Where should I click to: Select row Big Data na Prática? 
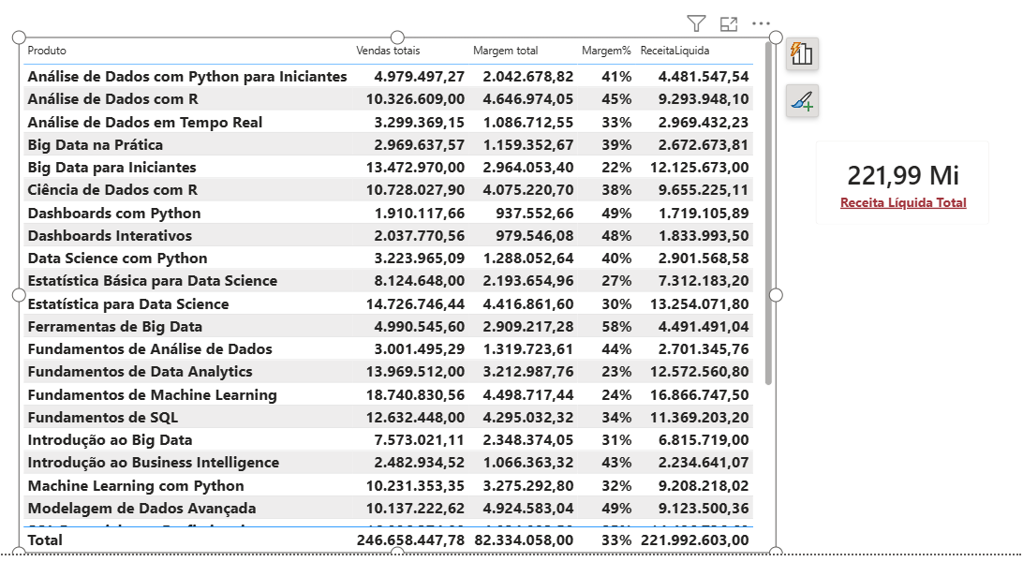click(388, 145)
